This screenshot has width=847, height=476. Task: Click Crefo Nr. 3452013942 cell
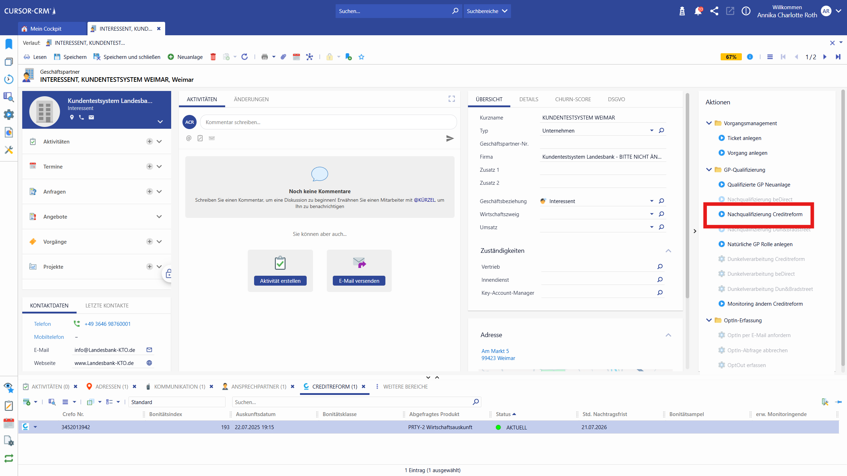[x=76, y=427]
